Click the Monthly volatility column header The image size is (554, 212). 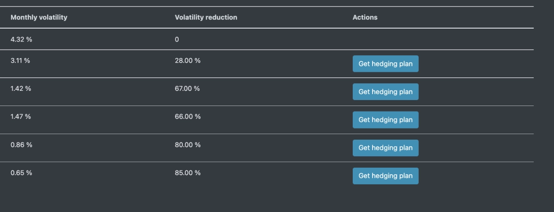pyautogui.click(x=39, y=17)
